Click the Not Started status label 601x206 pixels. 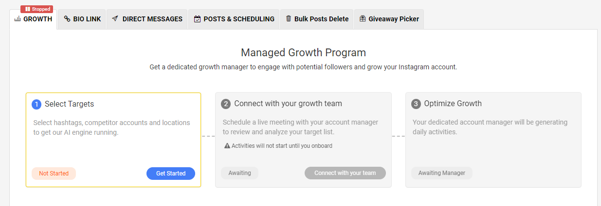coord(54,173)
